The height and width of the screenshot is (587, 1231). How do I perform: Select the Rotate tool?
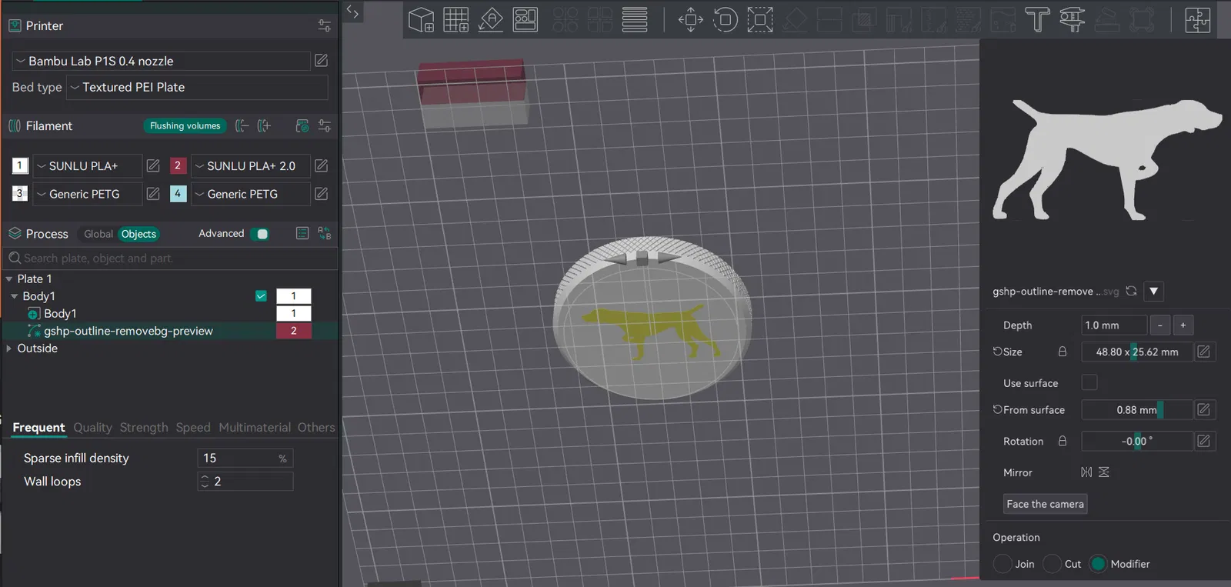coord(725,19)
